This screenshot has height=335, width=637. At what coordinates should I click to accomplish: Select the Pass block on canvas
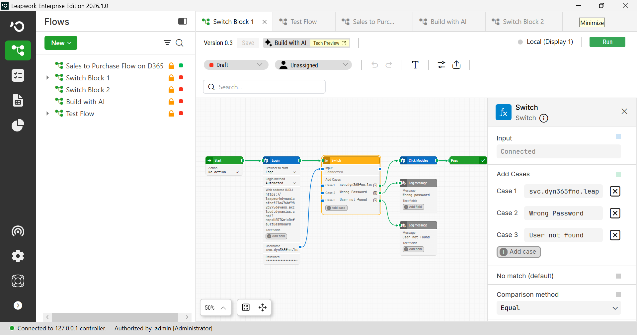click(468, 160)
